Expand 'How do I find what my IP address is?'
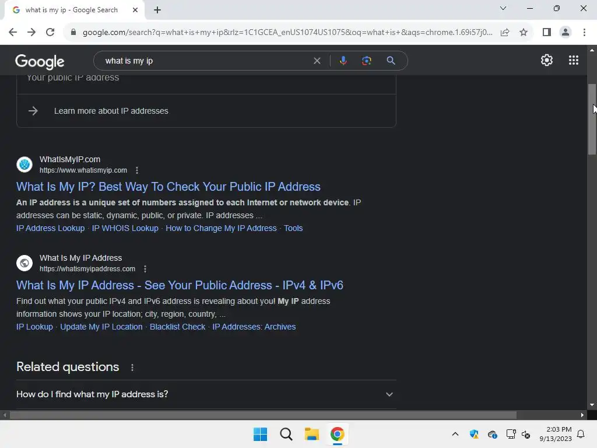The width and height of the screenshot is (597, 448). [206, 394]
